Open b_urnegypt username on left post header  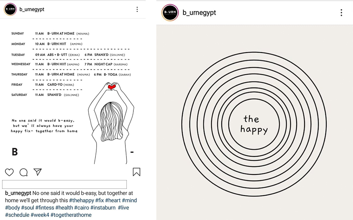[x=32, y=9]
